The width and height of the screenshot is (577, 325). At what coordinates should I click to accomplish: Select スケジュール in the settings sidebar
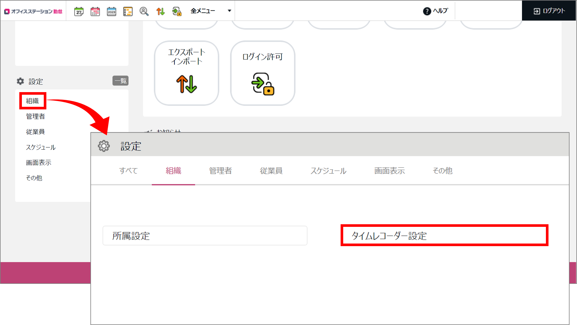click(x=41, y=147)
